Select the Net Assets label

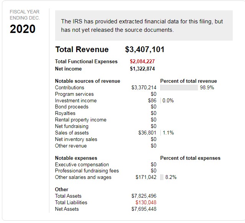67,209
